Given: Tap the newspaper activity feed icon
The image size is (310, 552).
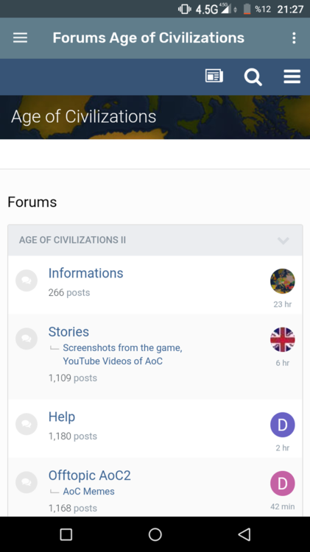Looking at the screenshot, I should coord(214,76).
